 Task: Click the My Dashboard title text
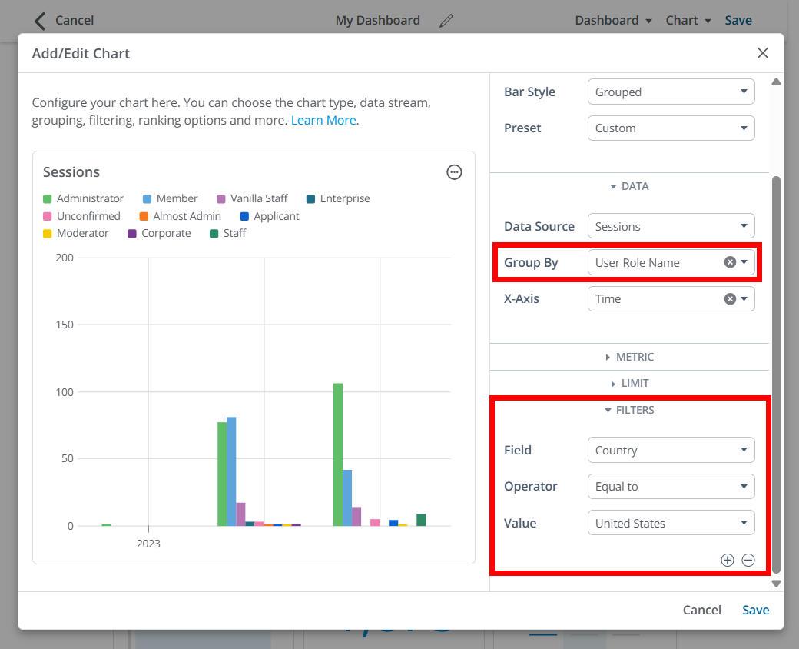tap(377, 21)
